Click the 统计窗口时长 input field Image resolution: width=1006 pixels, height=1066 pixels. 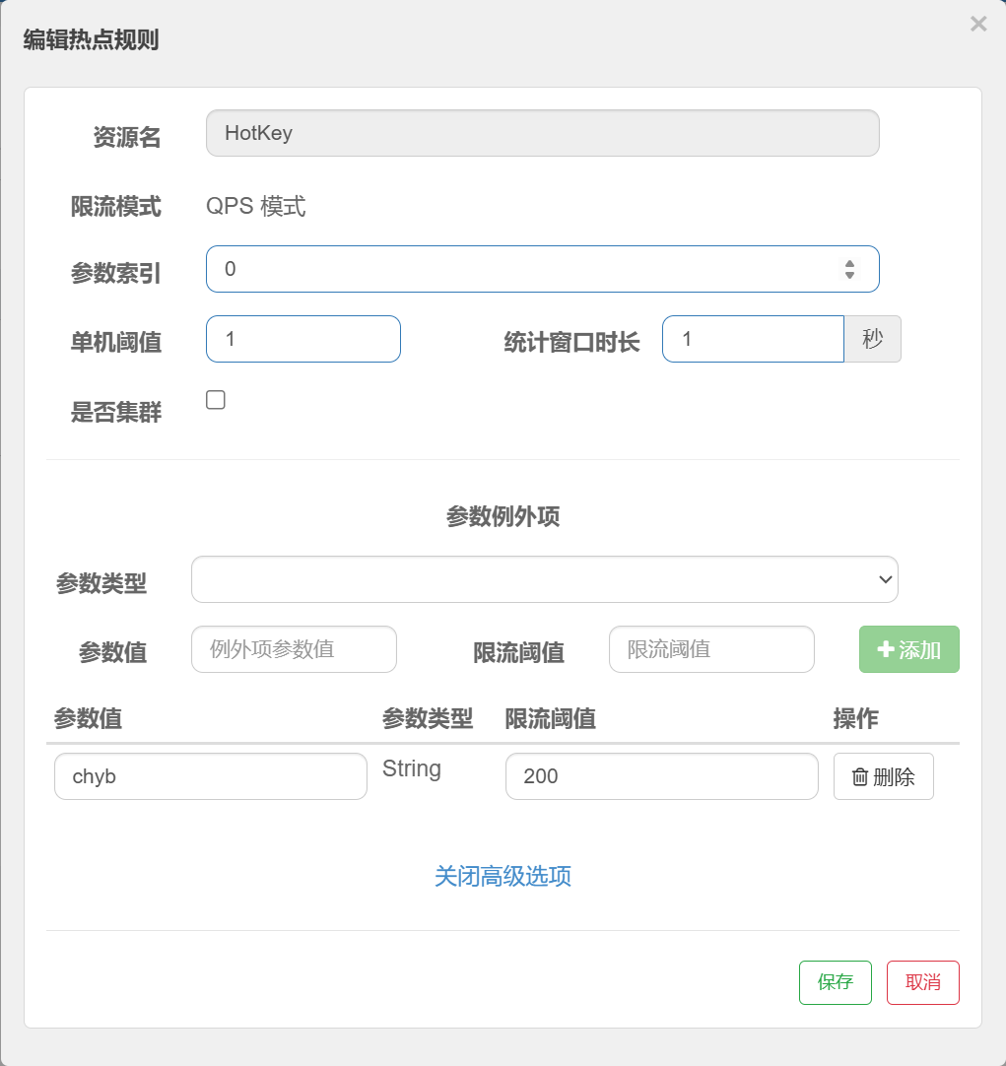click(x=753, y=339)
